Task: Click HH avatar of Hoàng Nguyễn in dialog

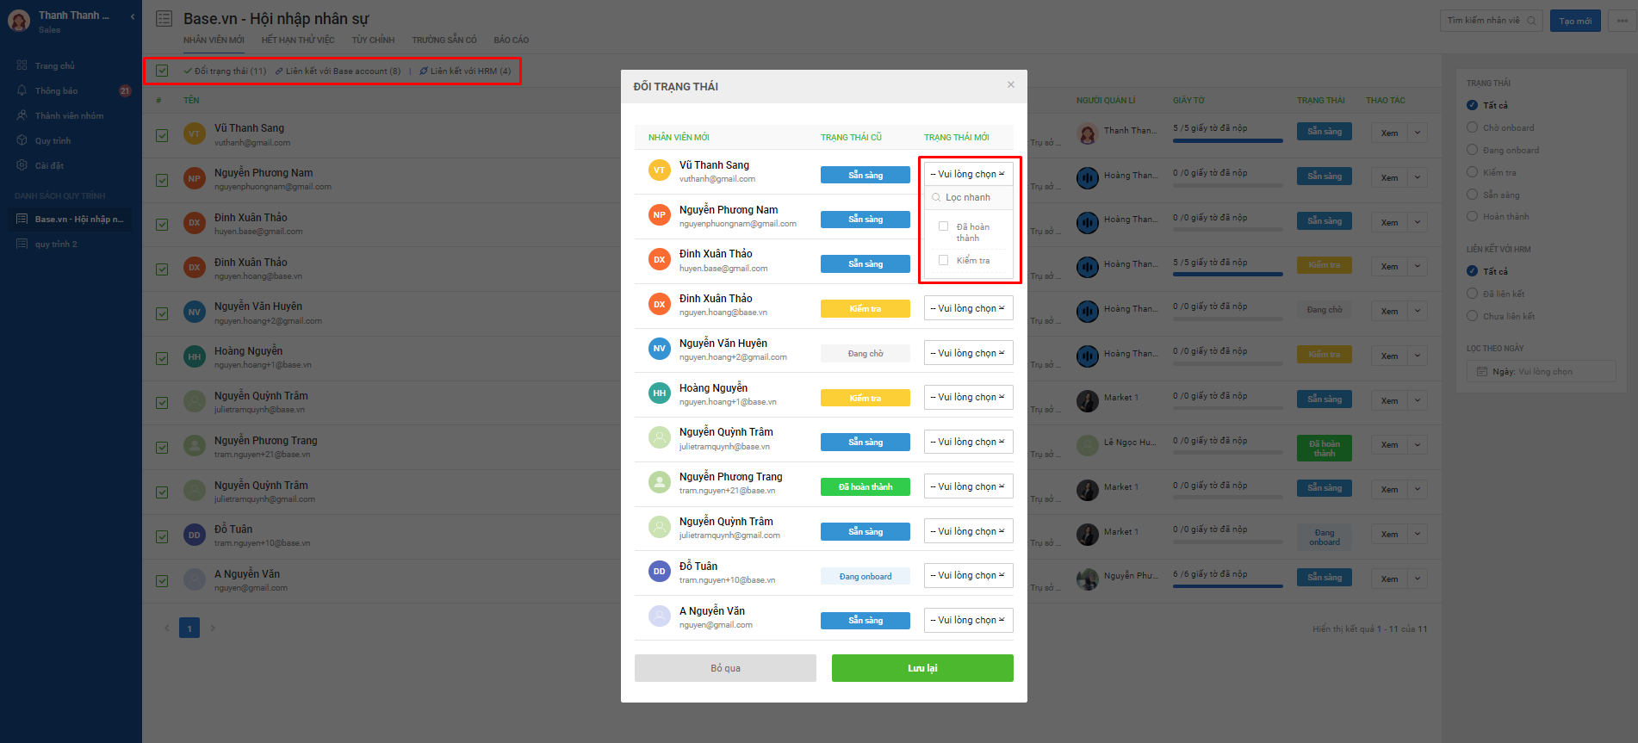Action: pyautogui.click(x=659, y=393)
